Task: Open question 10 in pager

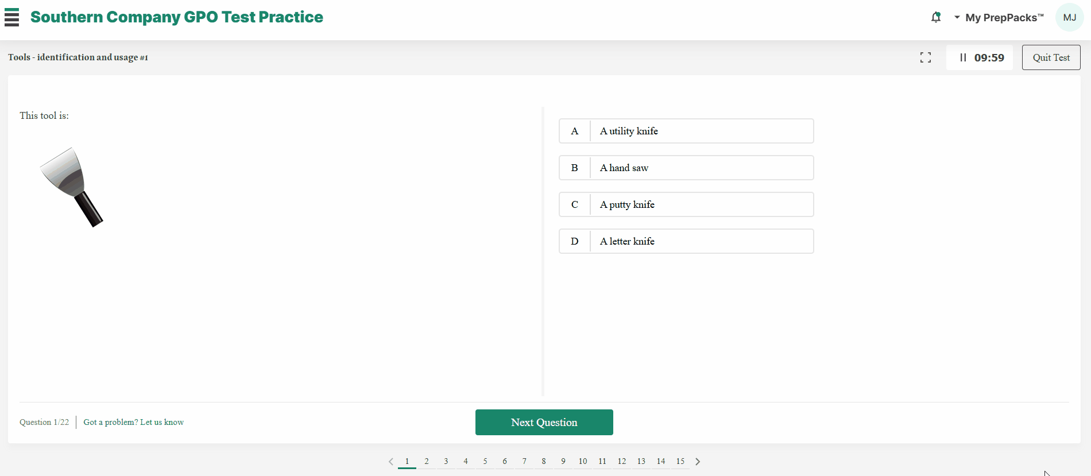Action: [x=583, y=462]
